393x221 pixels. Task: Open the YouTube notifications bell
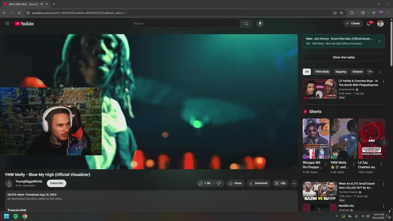pos(369,24)
